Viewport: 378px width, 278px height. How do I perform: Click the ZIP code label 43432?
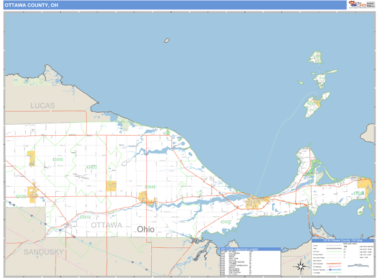pos(92,167)
